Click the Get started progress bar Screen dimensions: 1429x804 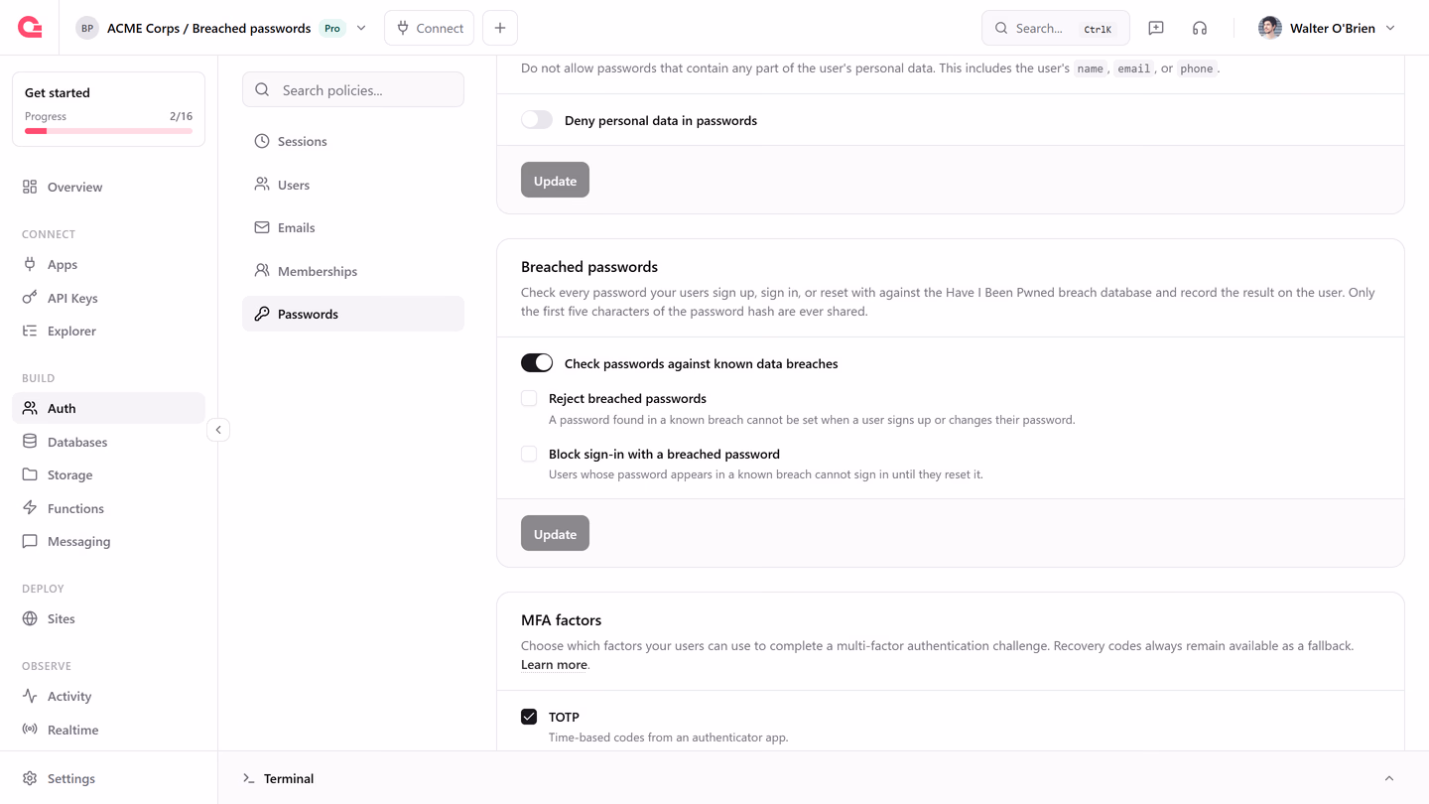(x=108, y=131)
